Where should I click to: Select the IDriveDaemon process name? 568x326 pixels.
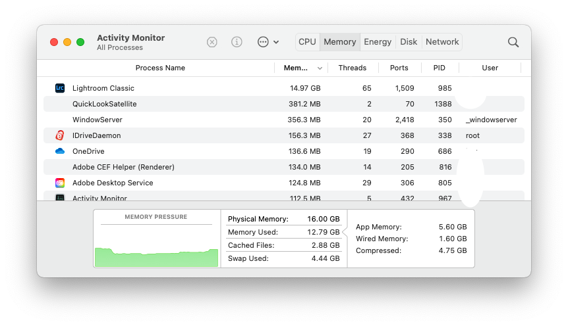click(x=97, y=135)
